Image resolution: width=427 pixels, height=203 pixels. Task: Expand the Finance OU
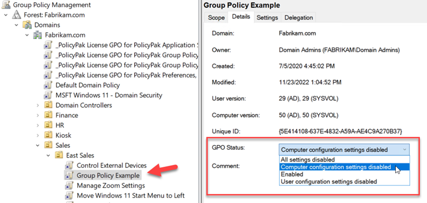click(38, 115)
